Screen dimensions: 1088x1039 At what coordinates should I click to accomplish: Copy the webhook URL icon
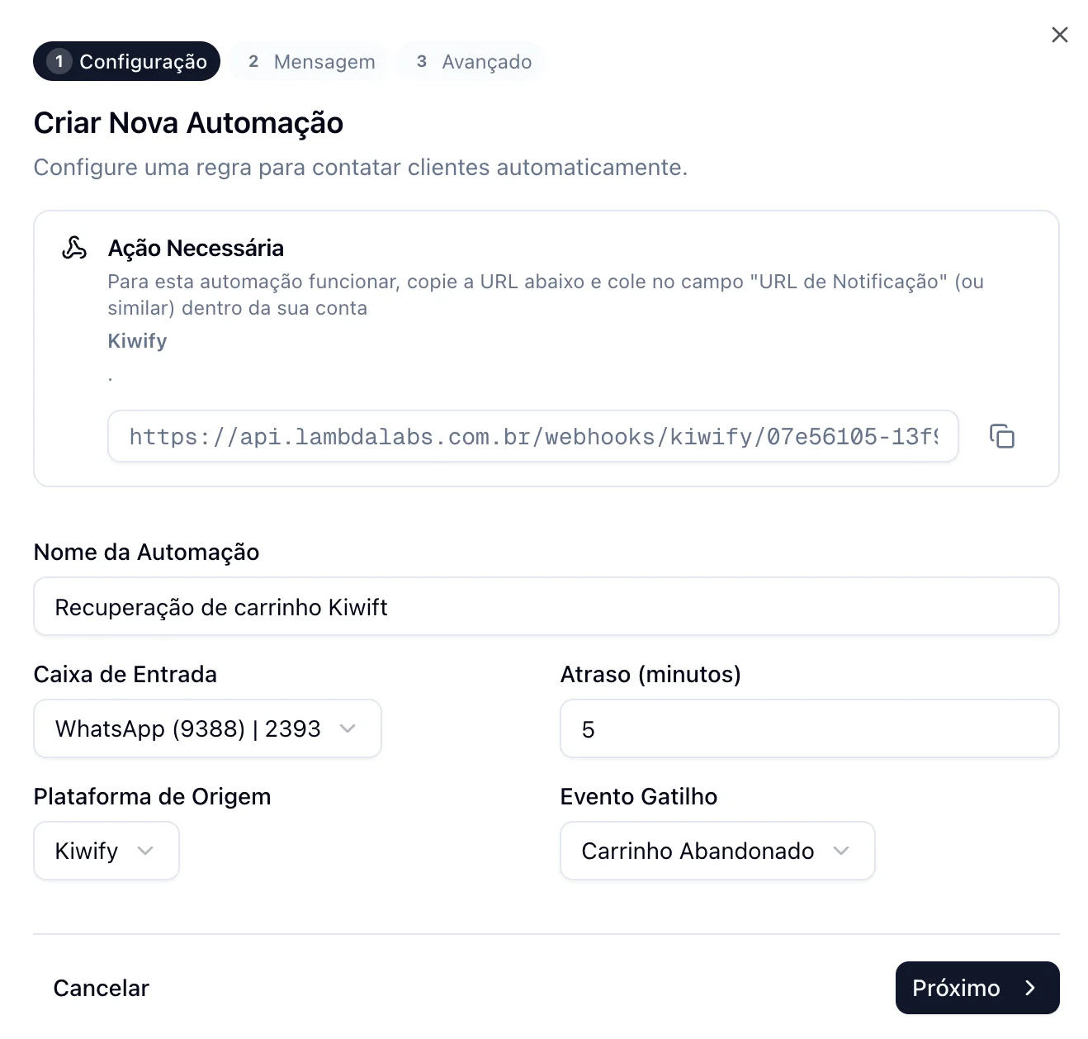[x=1003, y=436]
